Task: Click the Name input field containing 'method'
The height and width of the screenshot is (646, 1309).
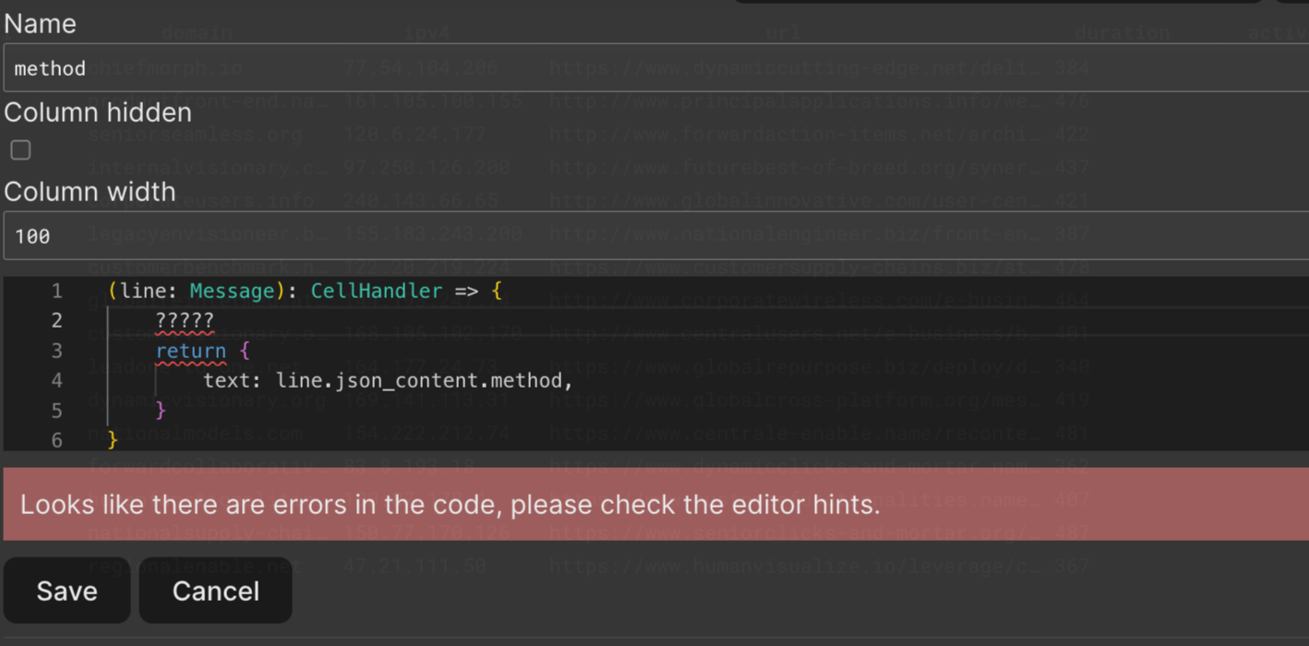Action: (x=646, y=68)
